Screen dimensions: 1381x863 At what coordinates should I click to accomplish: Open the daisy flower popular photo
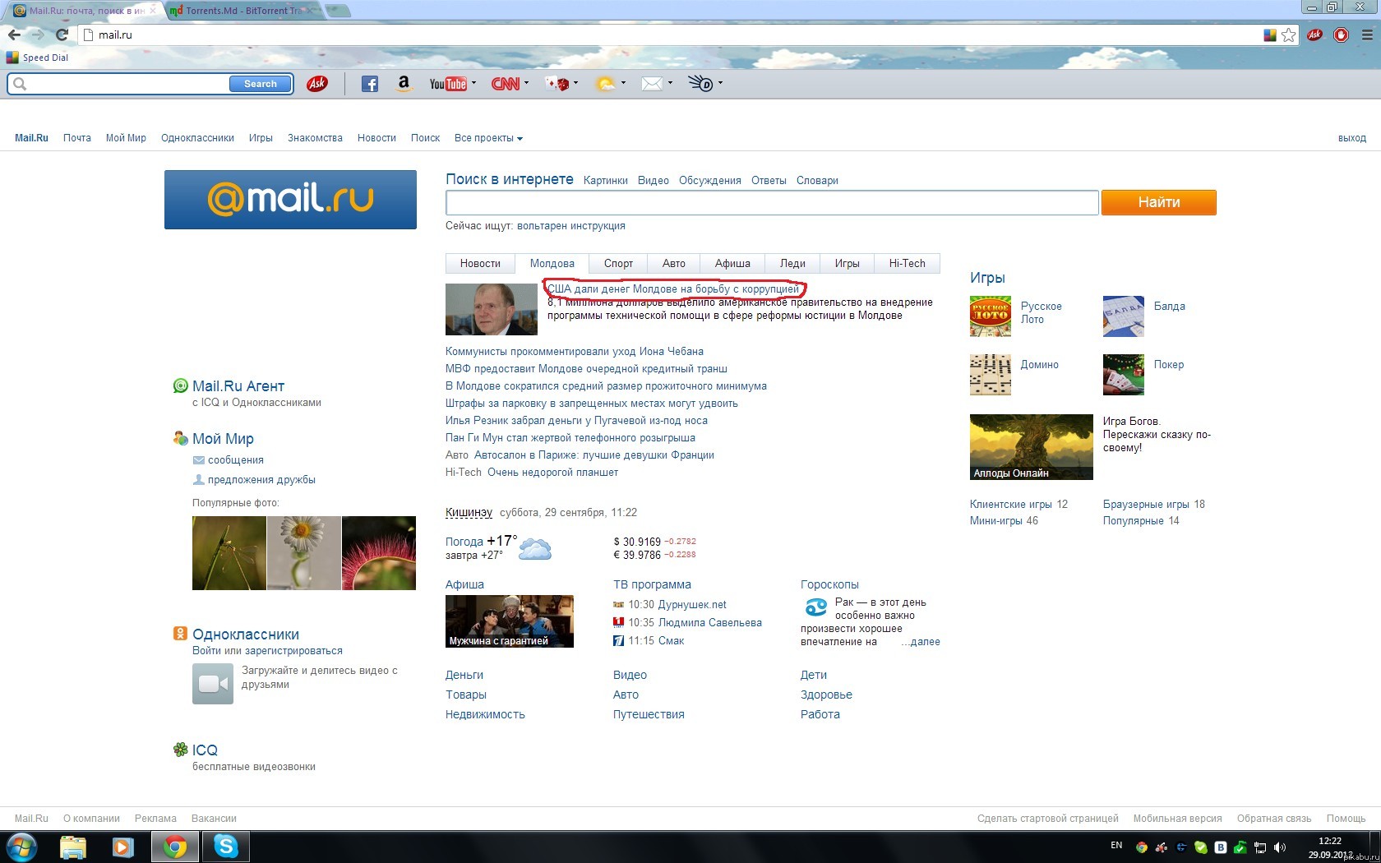tap(303, 552)
